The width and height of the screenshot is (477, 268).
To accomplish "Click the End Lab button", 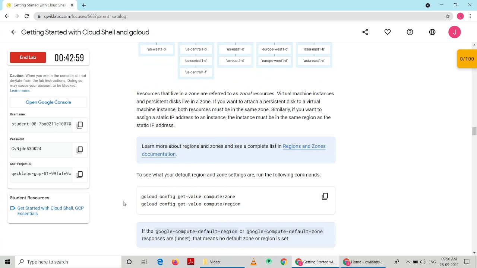I will 28,57.
